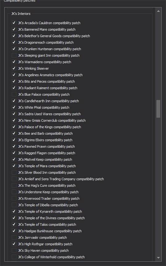Enable JK's Sleeping giant Inn compatibility patch
Screen dimensions: 166x266
pos(14,55)
